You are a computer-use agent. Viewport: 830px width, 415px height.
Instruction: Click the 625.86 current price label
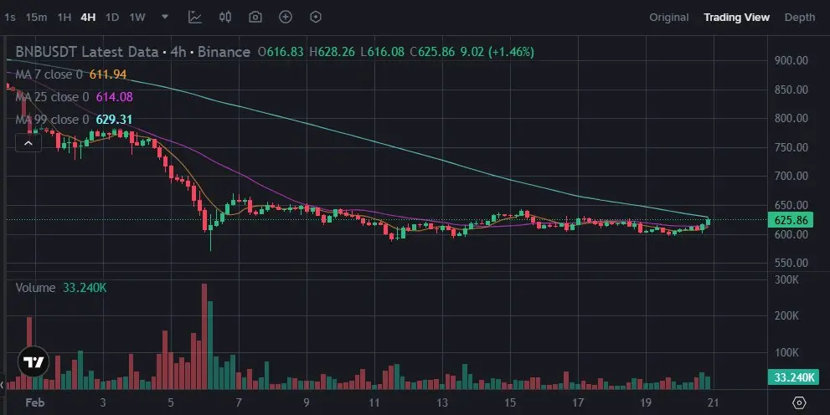point(791,220)
